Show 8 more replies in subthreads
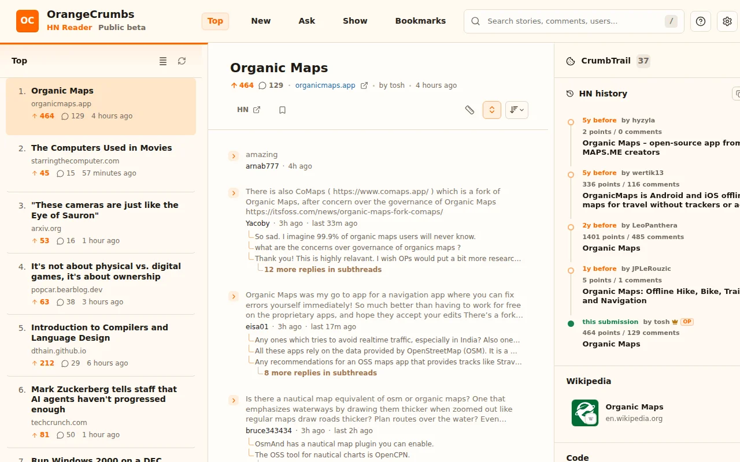 [x=320, y=373]
